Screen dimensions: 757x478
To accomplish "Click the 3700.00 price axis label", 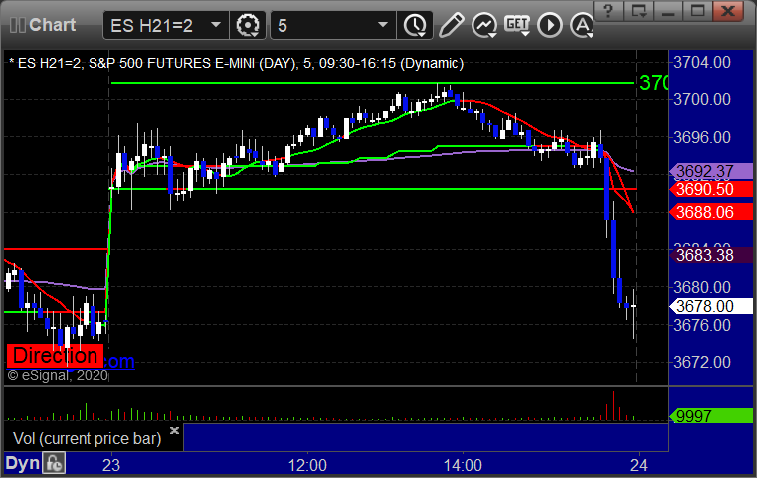I will (x=702, y=99).
